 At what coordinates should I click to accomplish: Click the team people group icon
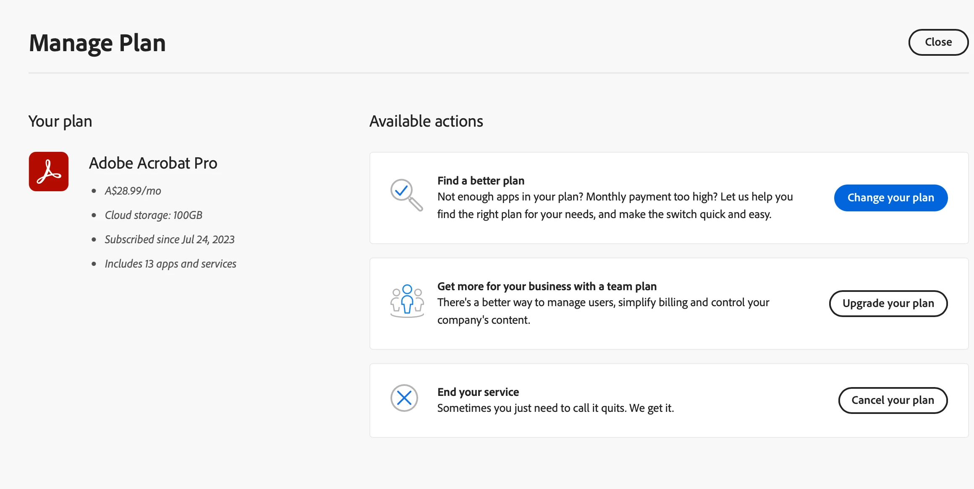[407, 301]
